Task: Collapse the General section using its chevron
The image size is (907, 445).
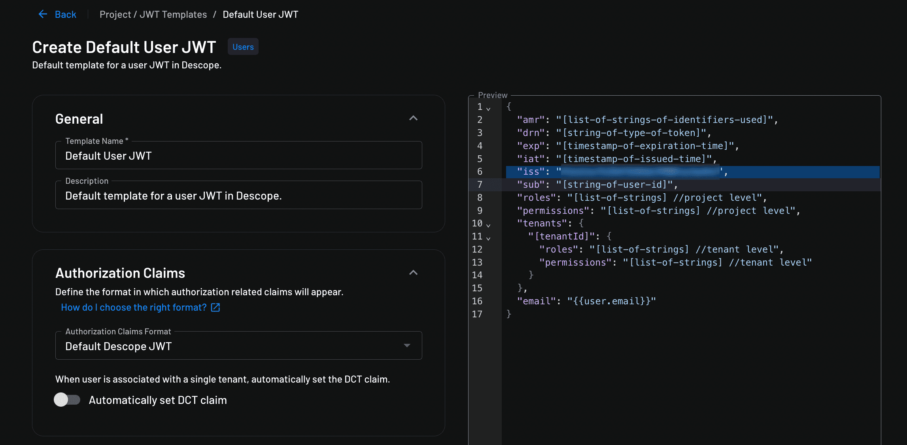Action: (413, 119)
